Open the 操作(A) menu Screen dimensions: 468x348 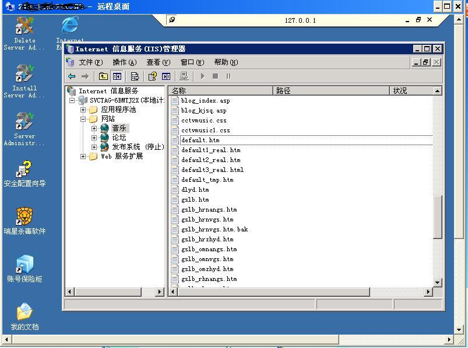click(x=125, y=62)
